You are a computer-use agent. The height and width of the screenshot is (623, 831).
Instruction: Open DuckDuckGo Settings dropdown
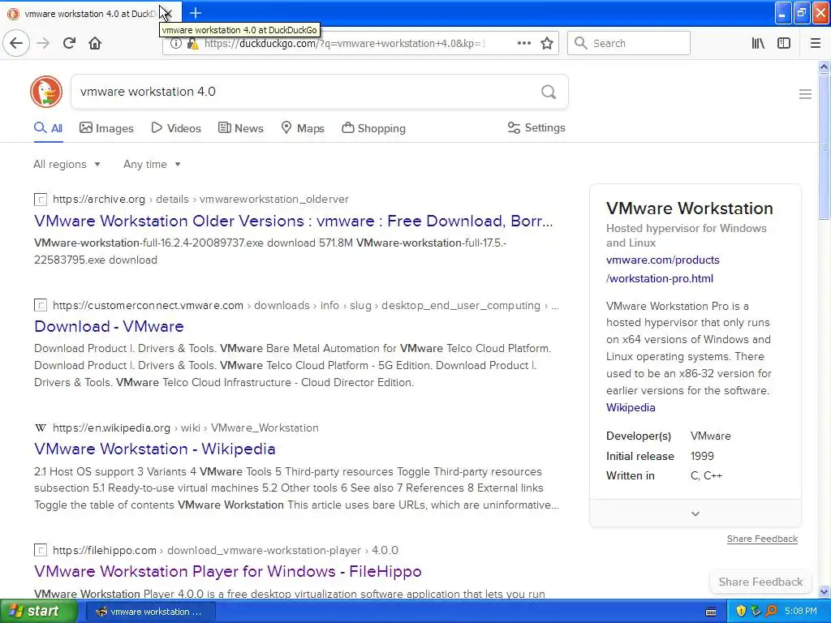536,127
